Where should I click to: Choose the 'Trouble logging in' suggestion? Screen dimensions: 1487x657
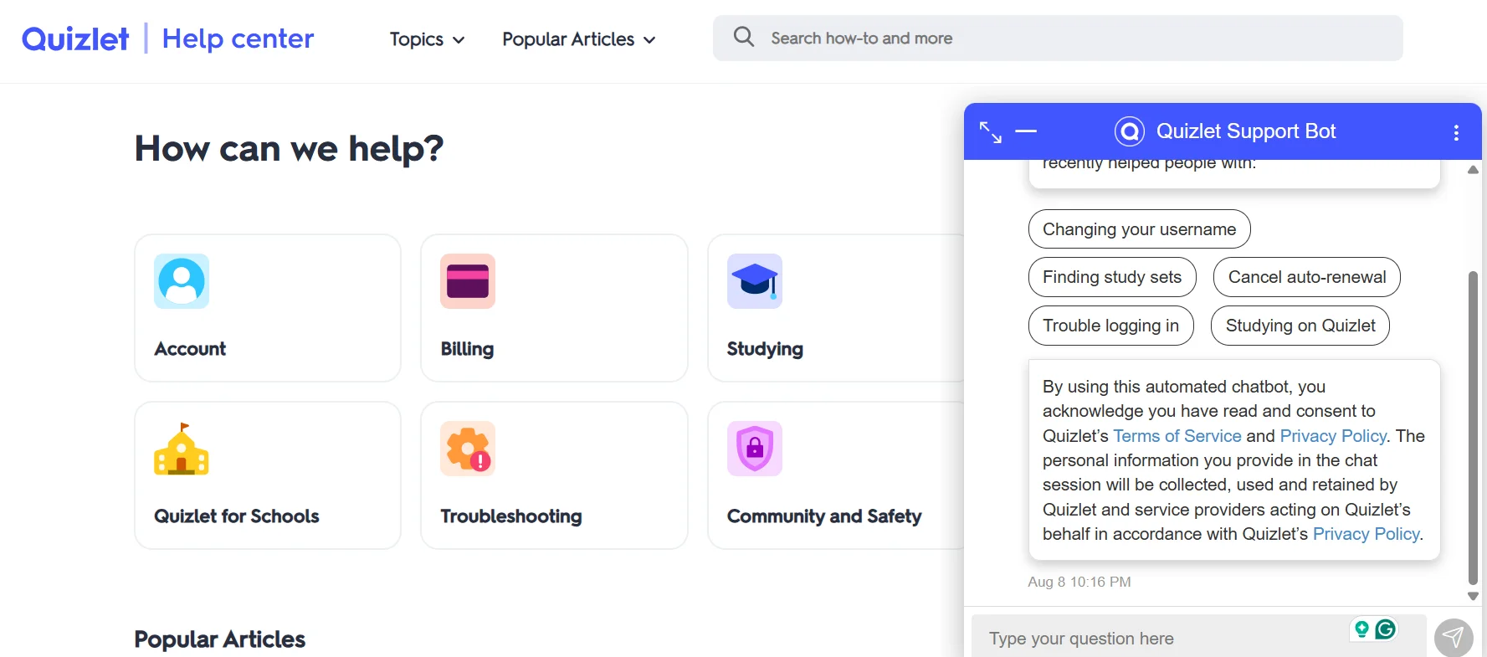[1110, 326]
